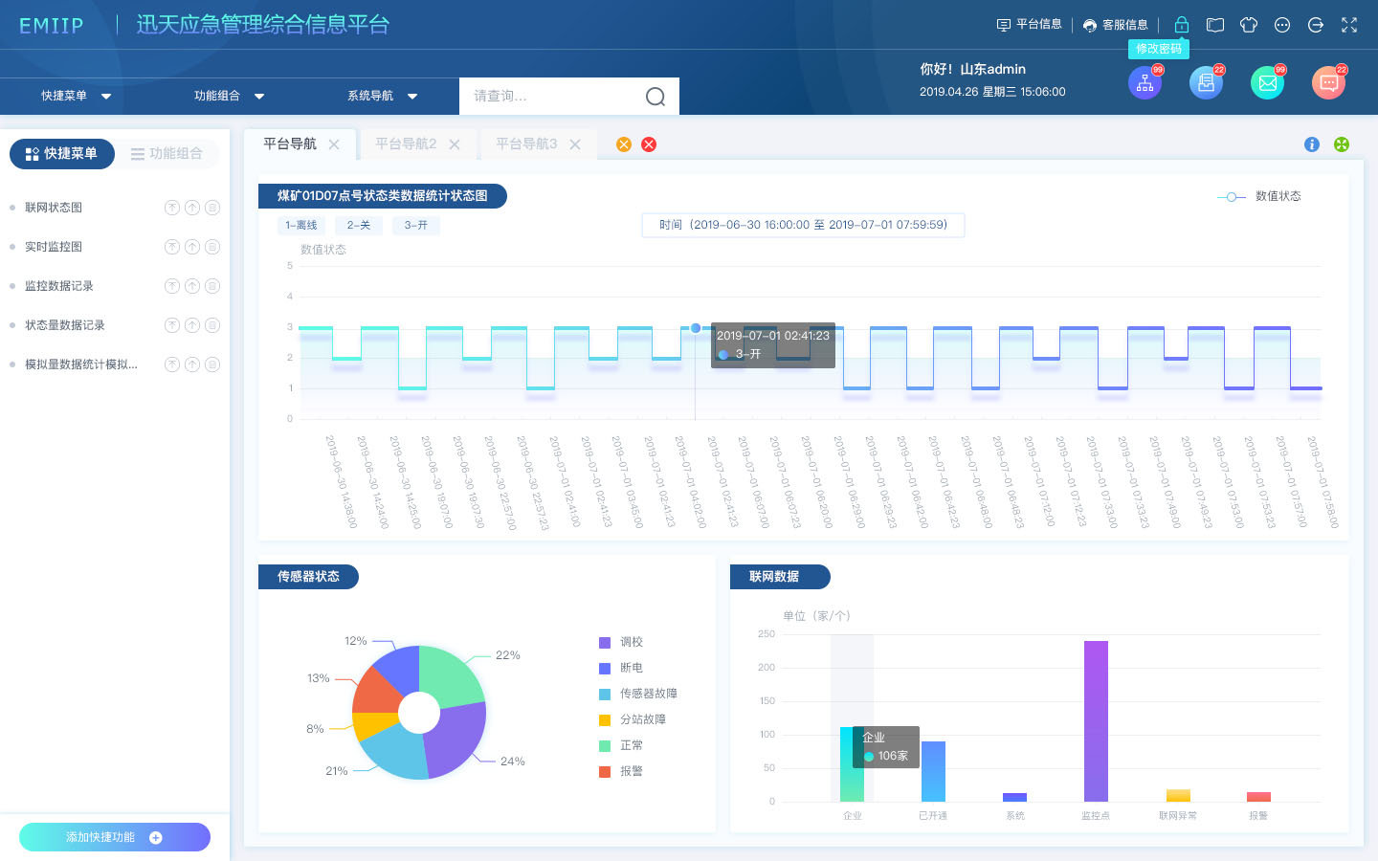The image size is (1378, 861).
Task: Open the orange chat message icon
Action: 1328,83
